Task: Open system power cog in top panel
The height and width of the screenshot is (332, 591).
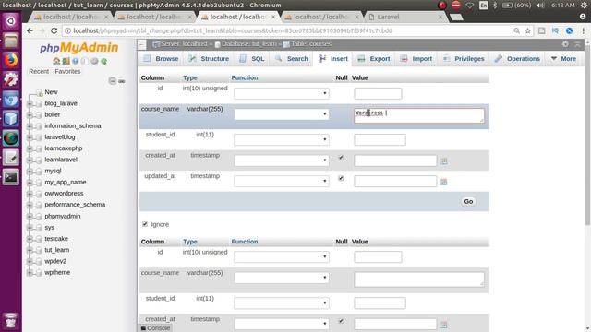Action: tap(584, 6)
